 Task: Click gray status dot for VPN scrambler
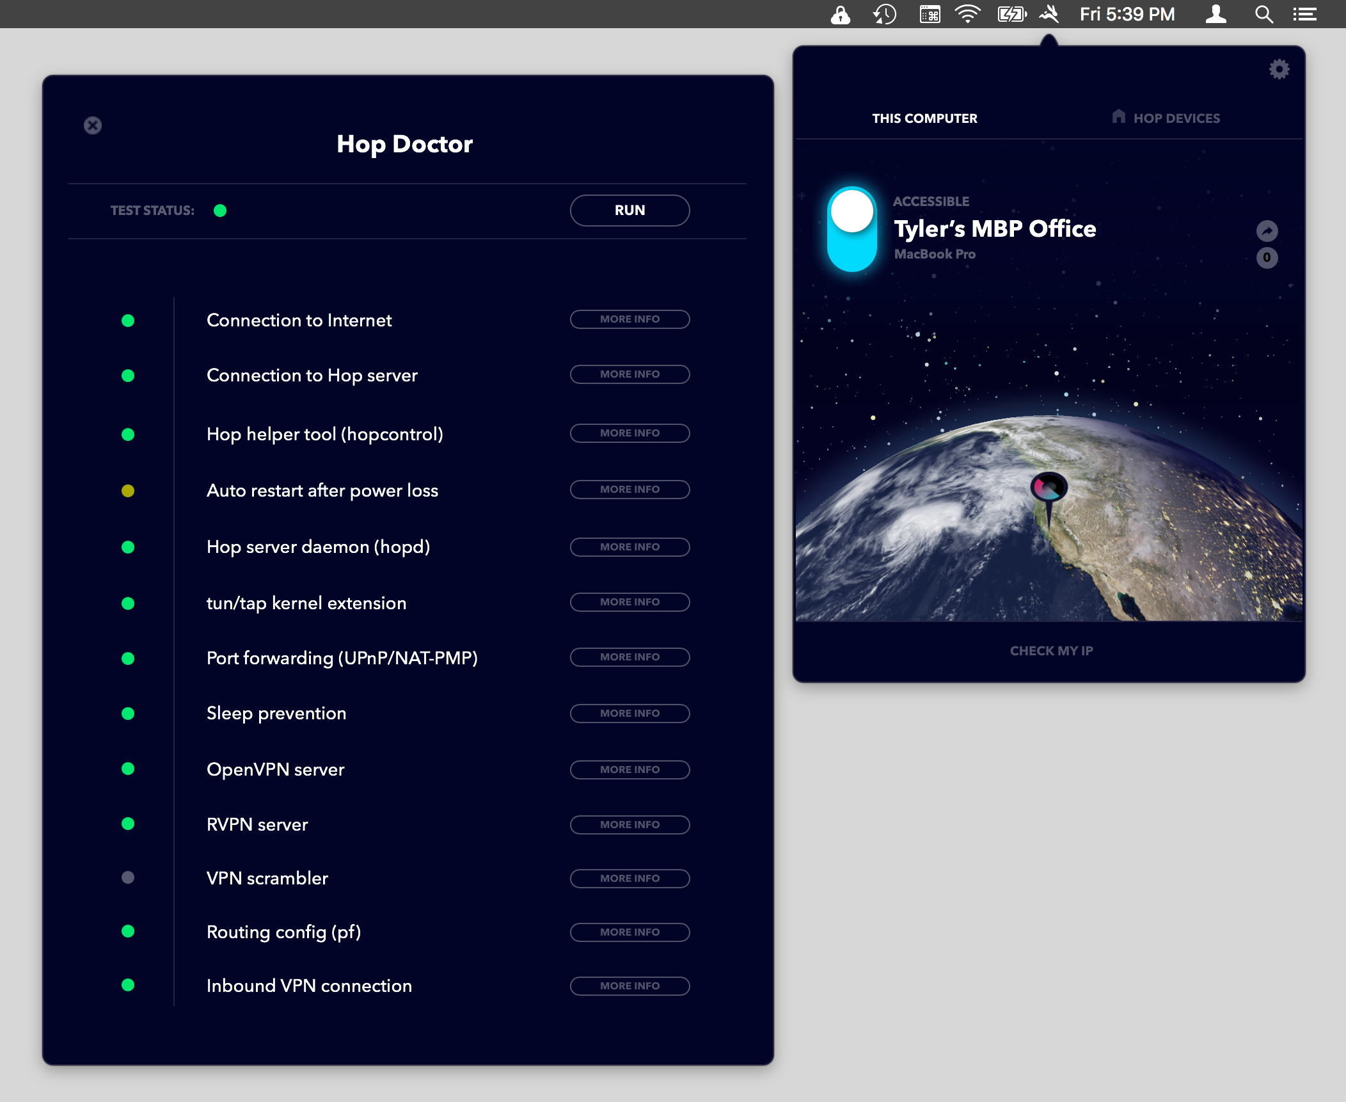[x=128, y=877]
